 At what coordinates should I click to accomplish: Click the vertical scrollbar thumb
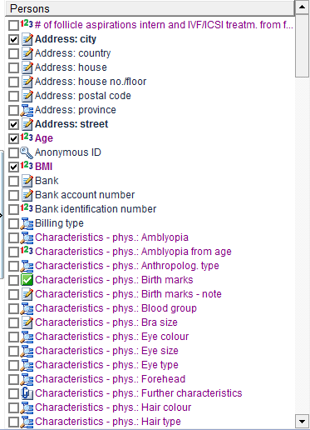[x=302, y=45]
